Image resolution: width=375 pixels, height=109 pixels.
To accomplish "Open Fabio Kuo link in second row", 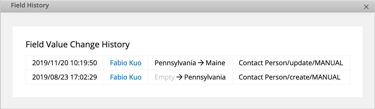I will (x=126, y=77).
